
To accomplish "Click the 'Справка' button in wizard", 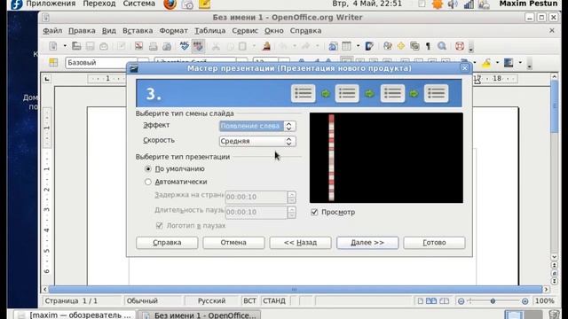I will click(167, 243).
